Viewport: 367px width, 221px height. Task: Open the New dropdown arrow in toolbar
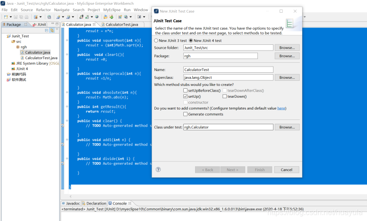point(11,17)
